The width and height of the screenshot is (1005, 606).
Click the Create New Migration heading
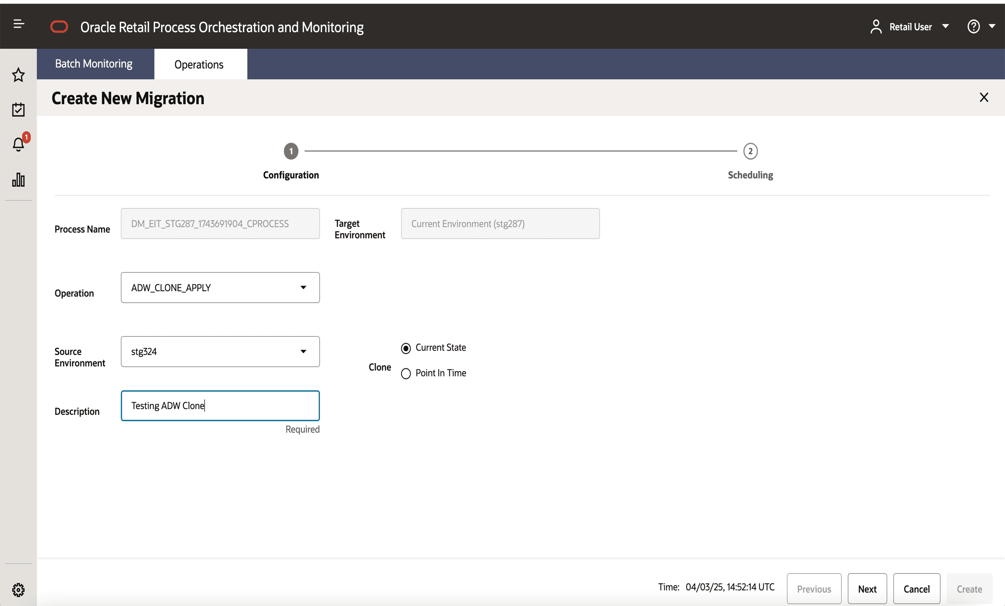pyautogui.click(x=128, y=98)
